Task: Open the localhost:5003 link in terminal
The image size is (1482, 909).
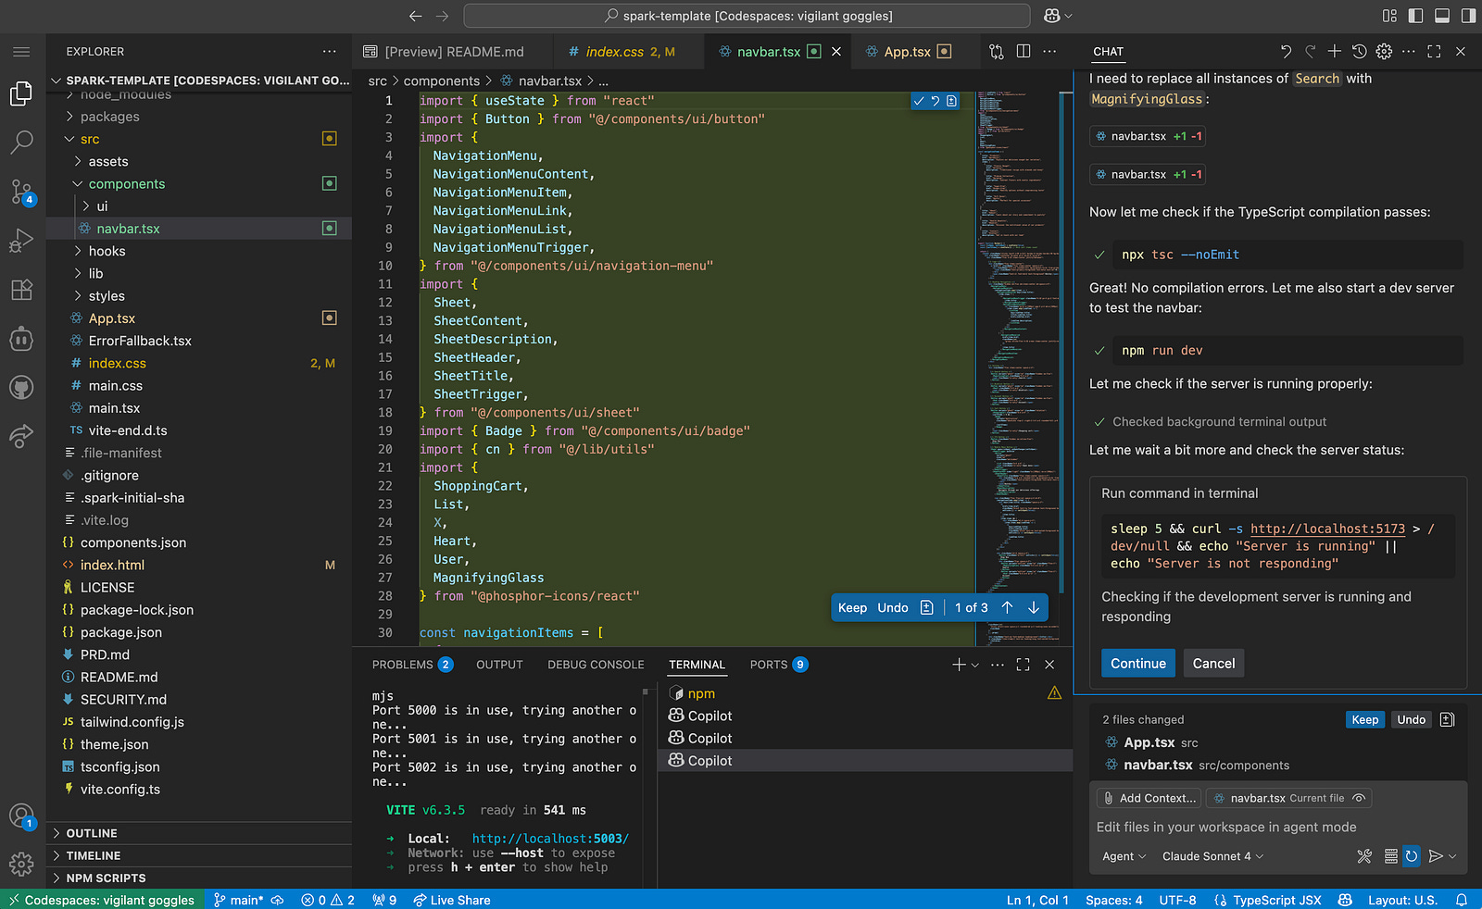Action: tap(550, 839)
